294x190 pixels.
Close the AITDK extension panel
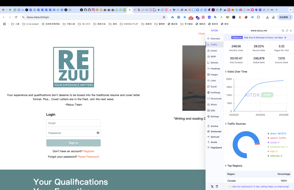point(291,30)
